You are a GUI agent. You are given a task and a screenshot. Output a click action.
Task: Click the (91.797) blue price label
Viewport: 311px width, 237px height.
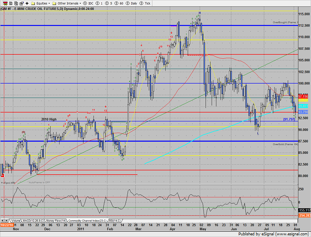click(289, 119)
